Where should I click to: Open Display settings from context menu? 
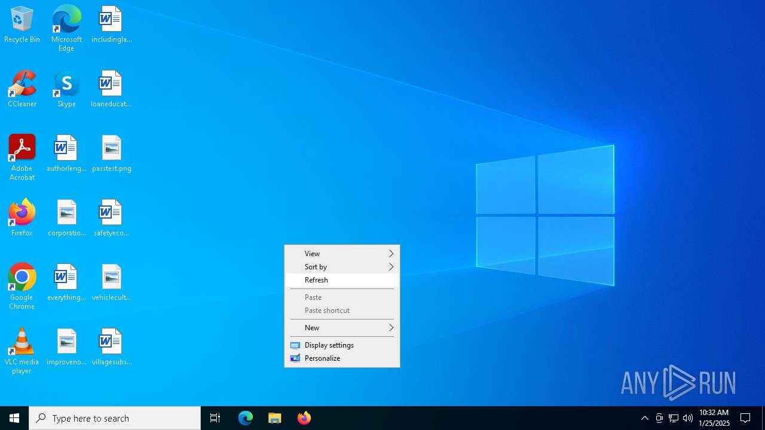pyautogui.click(x=342, y=345)
